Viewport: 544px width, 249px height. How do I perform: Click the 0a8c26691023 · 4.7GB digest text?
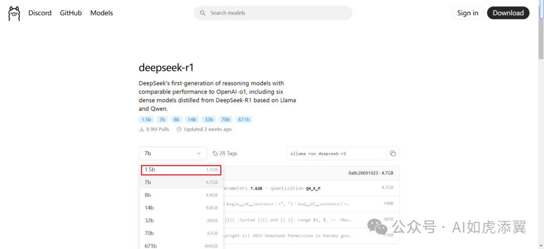[x=371, y=172]
